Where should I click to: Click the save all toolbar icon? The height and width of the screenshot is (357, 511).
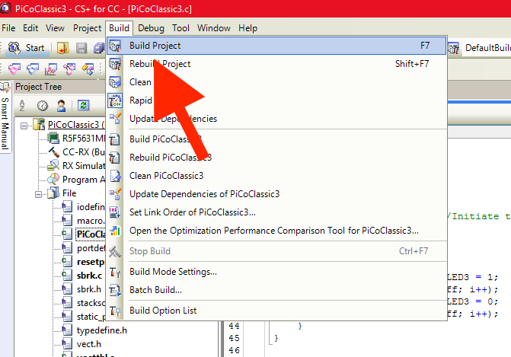[x=99, y=48]
